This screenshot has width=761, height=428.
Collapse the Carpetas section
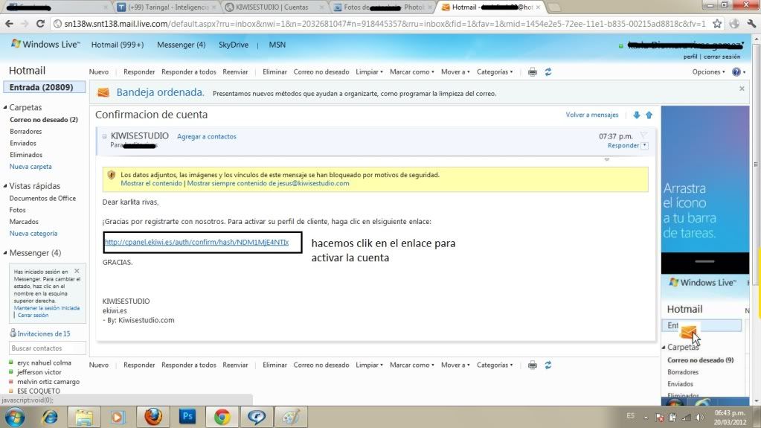pyautogui.click(x=5, y=107)
